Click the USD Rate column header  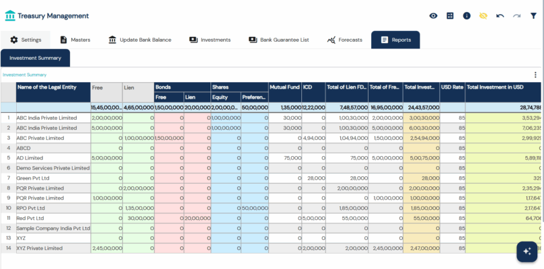coord(451,87)
